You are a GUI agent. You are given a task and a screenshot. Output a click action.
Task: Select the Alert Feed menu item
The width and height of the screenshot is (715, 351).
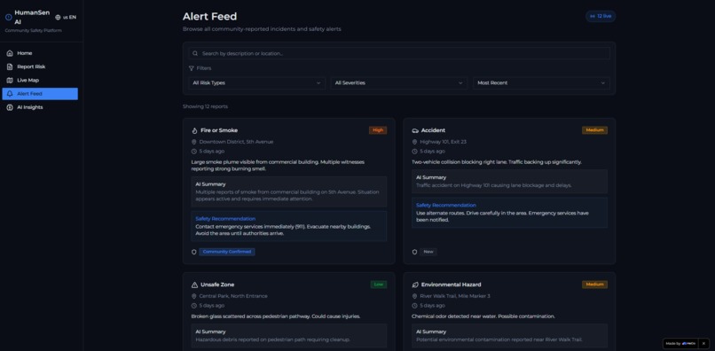point(40,94)
